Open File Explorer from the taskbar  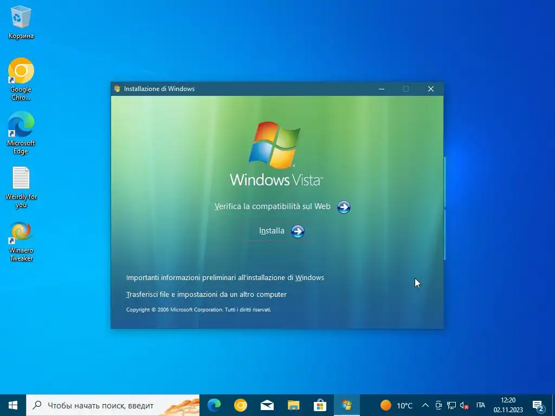point(293,405)
